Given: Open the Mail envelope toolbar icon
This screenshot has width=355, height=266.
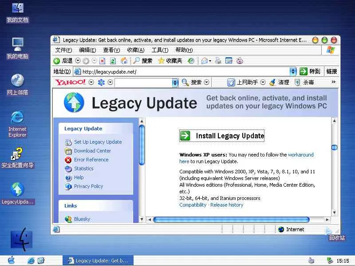Looking at the screenshot, I should tap(205, 61).
